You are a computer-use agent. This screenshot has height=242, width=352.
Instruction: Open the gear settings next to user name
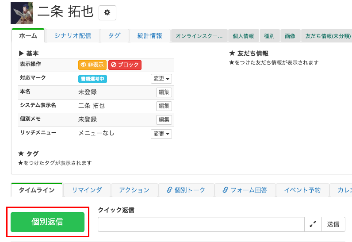click(x=107, y=13)
